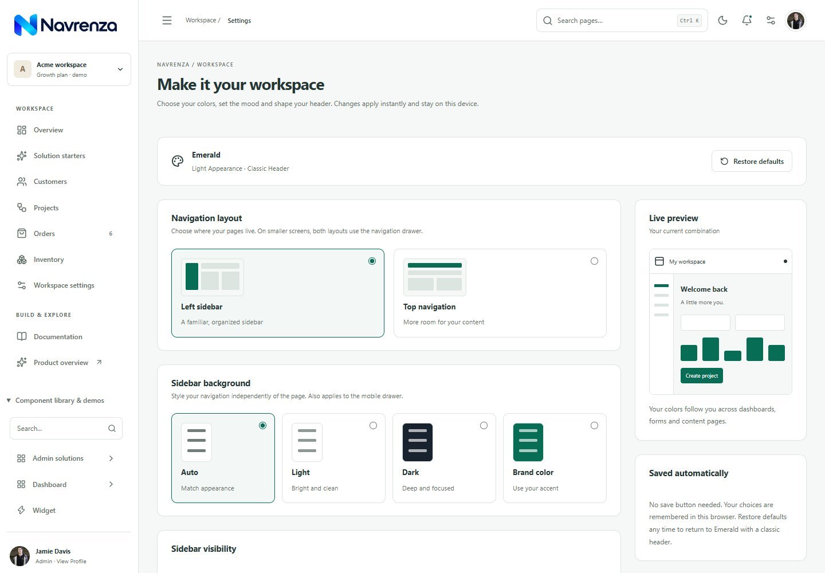The width and height of the screenshot is (825, 573).
Task: Click the Product overview external arrow icon
Action: pyautogui.click(x=99, y=362)
